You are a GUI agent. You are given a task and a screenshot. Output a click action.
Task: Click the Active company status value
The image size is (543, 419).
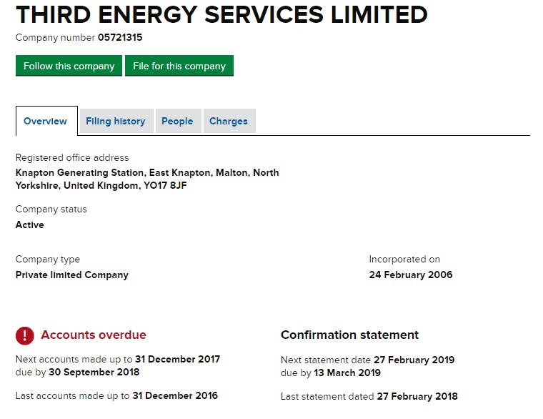click(x=30, y=225)
